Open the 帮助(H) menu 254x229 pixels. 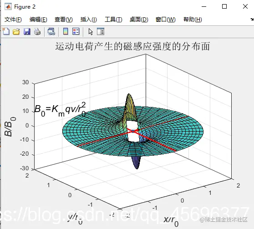(193, 20)
